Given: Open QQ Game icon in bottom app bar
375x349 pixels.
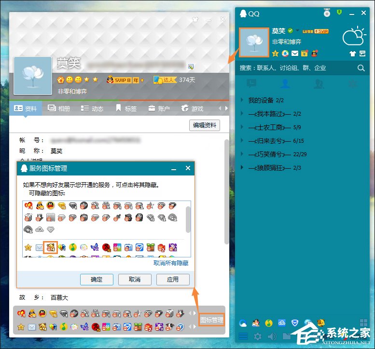Looking at the screenshot, I should tap(256, 323).
